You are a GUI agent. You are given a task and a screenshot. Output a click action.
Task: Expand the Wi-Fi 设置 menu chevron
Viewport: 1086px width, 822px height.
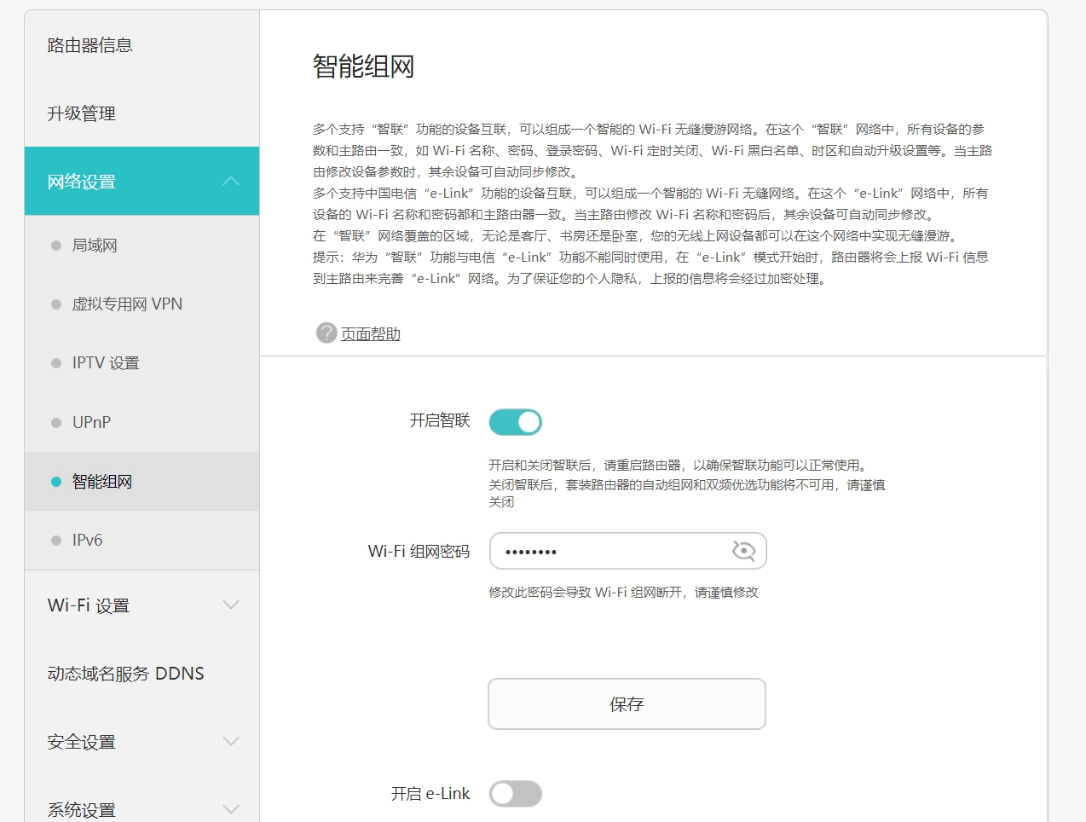point(231,605)
